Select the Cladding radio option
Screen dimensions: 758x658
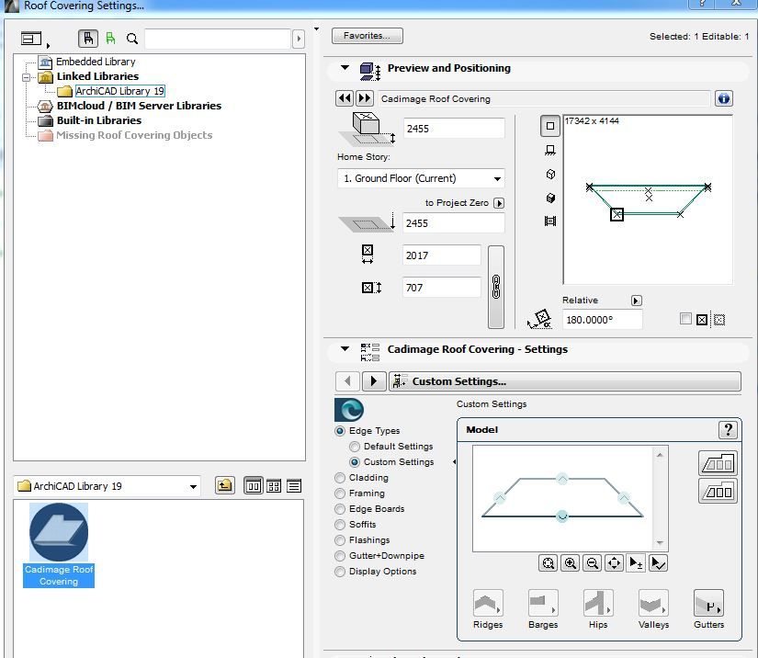click(341, 478)
